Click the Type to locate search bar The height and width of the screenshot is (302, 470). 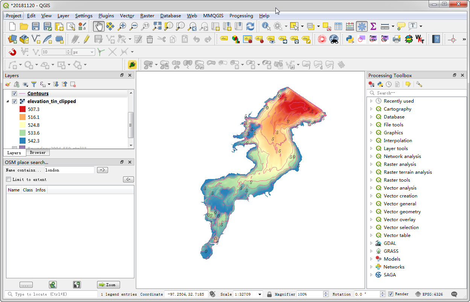point(52,294)
